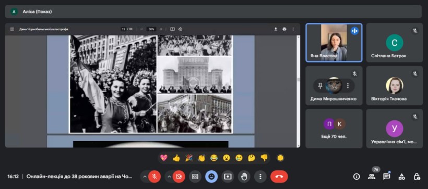Turn on closed captions
Image resolution: width=428 pixels, height=189 pixels.
click(x=195, y=177)
